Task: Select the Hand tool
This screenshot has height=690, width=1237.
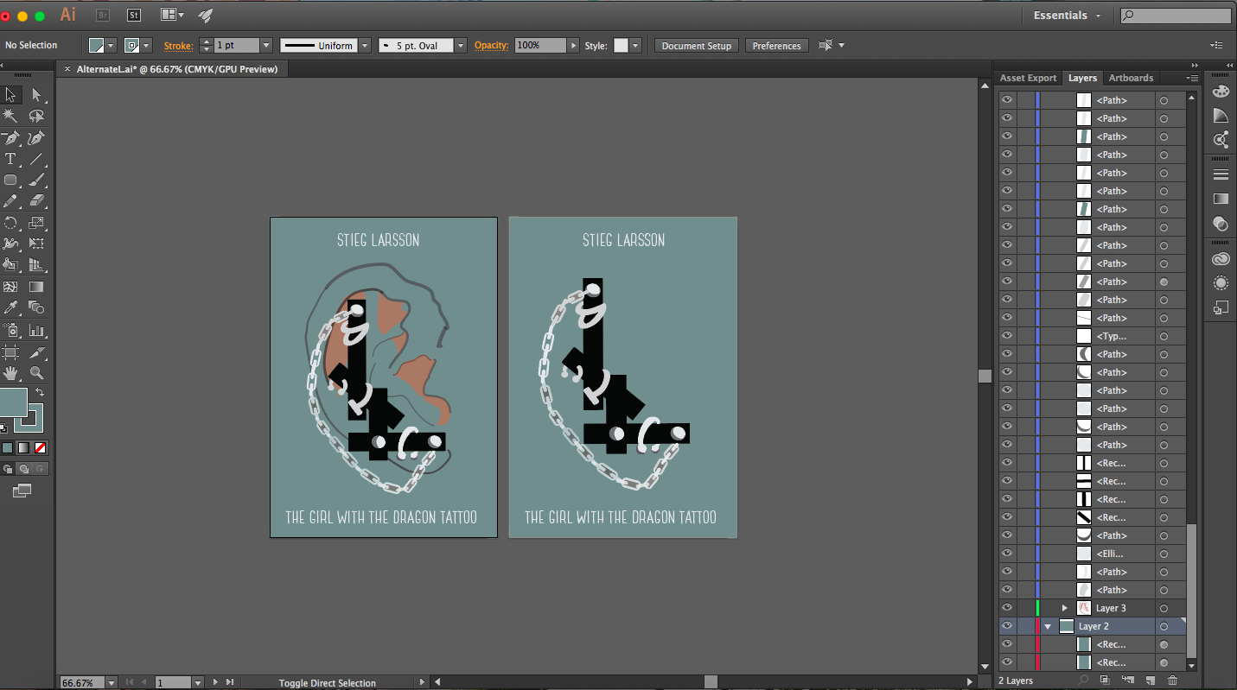Action: (x=11, y=373)
